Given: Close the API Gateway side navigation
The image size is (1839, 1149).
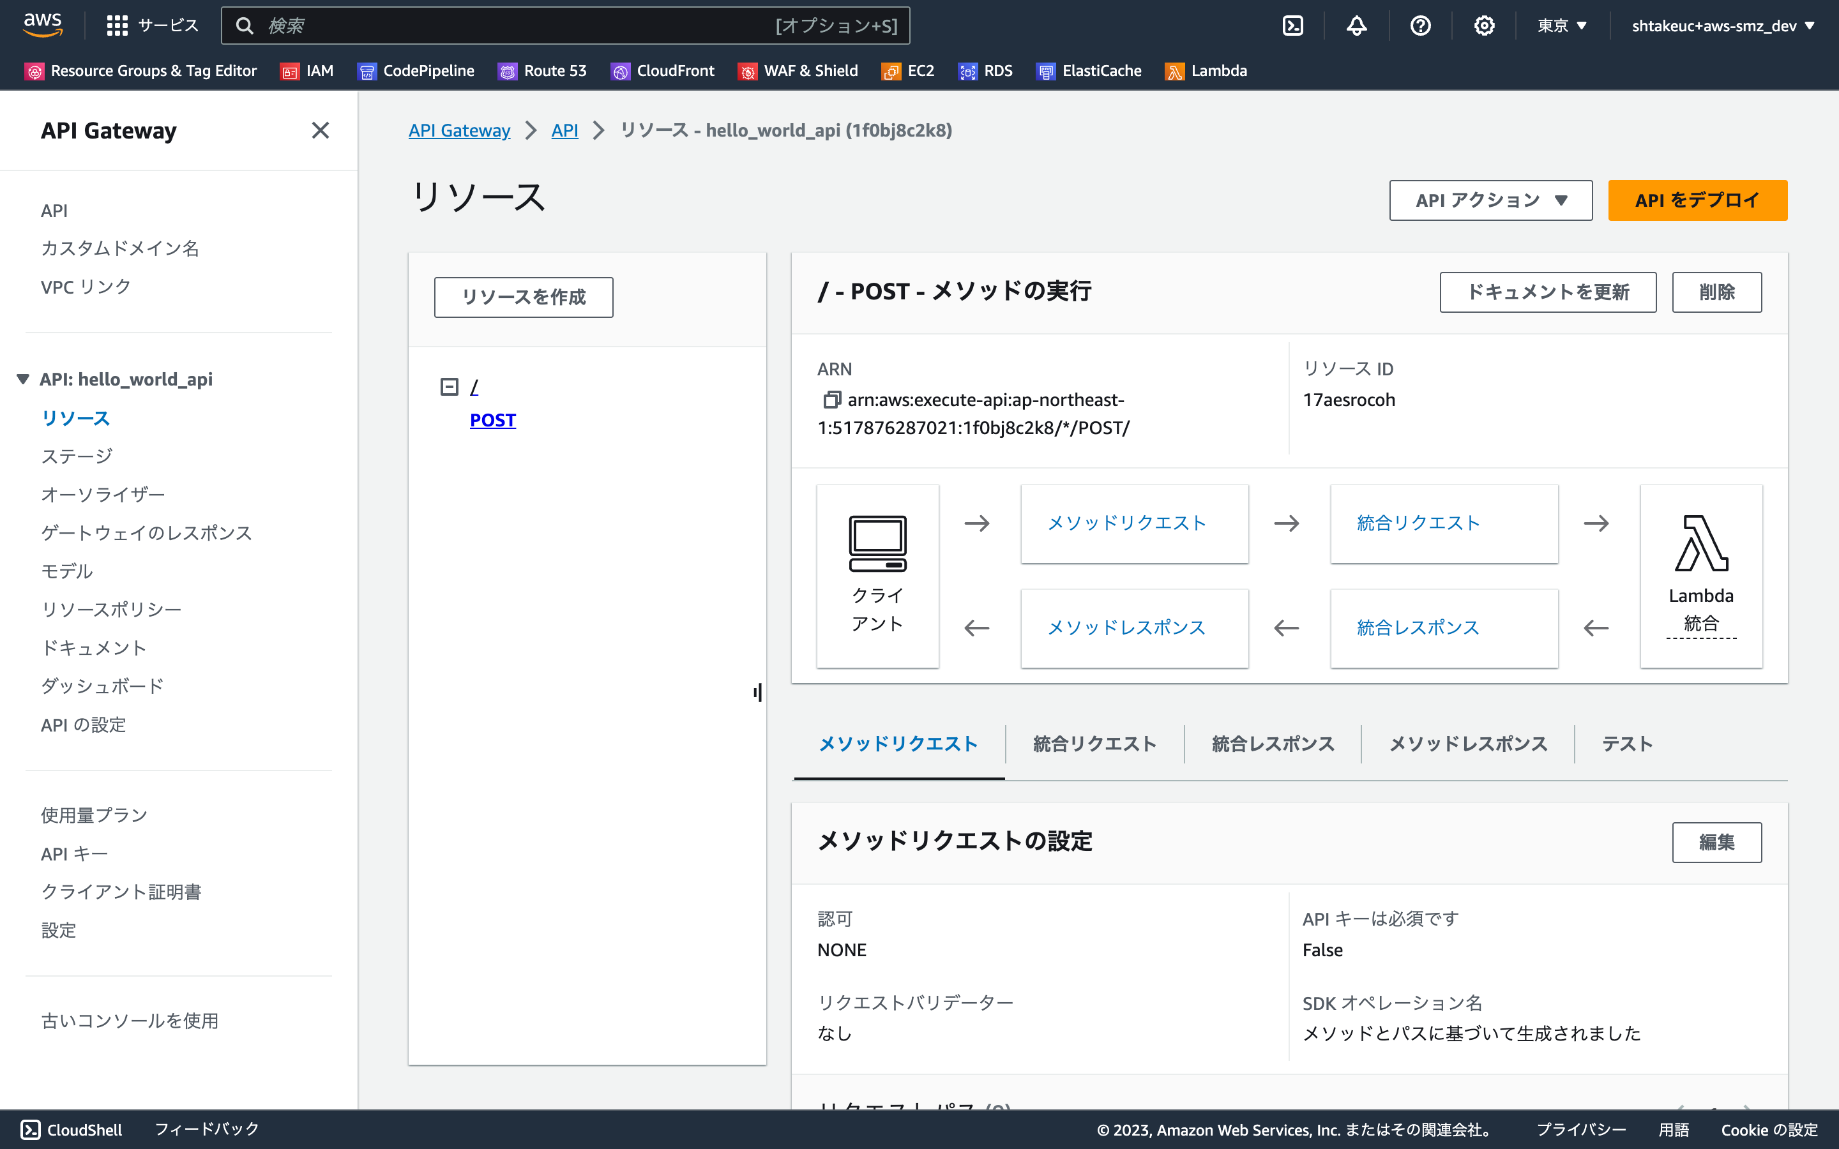Looking at the screenshot, I should pos(321,131).
